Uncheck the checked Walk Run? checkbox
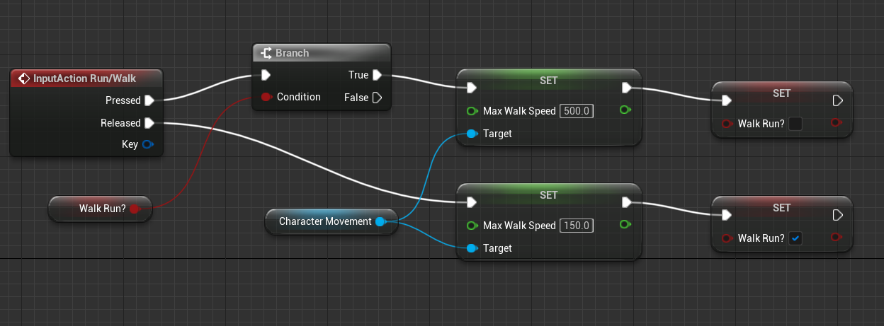The height and width of the screenshot is (326, 884). [795, 238]
